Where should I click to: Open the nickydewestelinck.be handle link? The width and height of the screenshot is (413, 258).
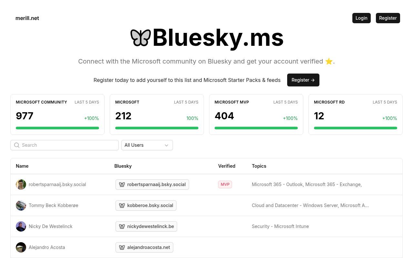pos(146,226)
